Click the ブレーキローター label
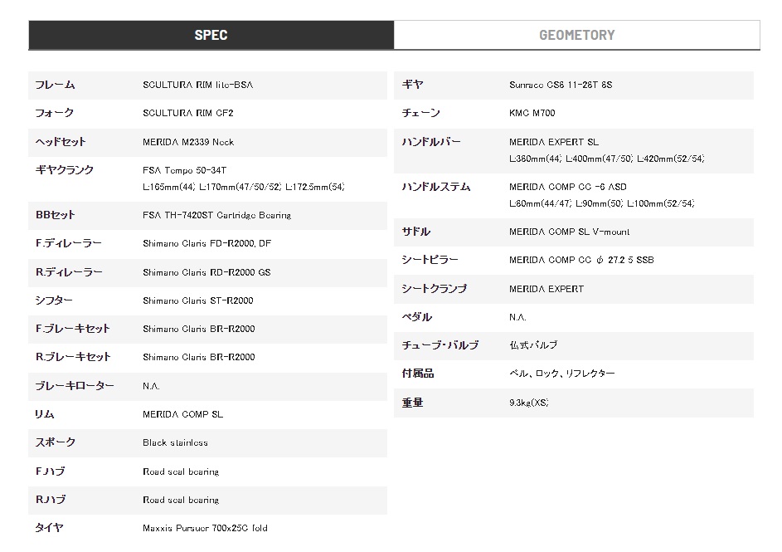The width and height of the screenshot is (782, 552). tap(75, 386)
